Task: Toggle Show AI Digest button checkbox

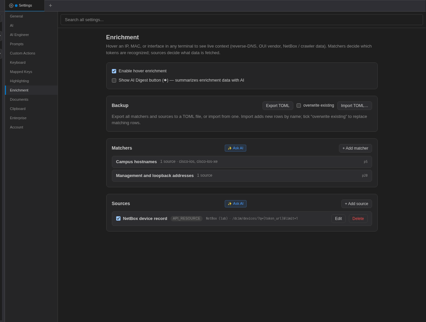Action: pos(114,80)
